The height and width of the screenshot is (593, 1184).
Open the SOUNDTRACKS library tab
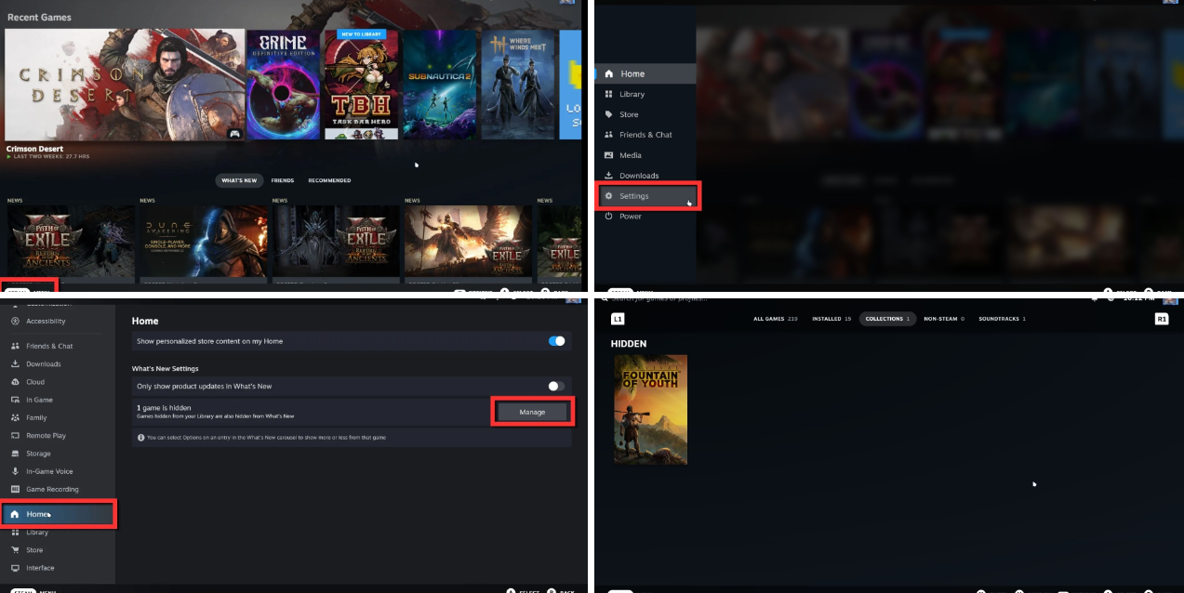(x=1003, y=319)
